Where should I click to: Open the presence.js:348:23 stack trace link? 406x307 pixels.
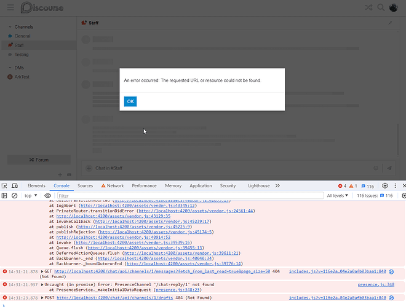click(x=178, y=290)
